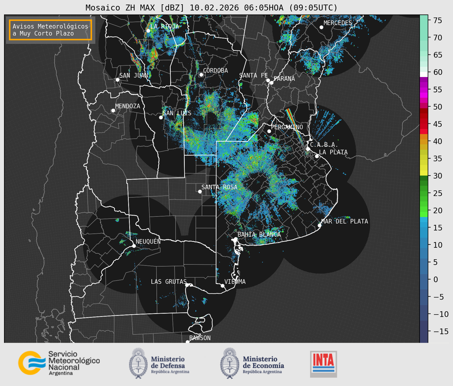Click the SANTA ROSA city label
Image resolution: width=453 pixels, height=386 pixels.
(x=219, y=187)
